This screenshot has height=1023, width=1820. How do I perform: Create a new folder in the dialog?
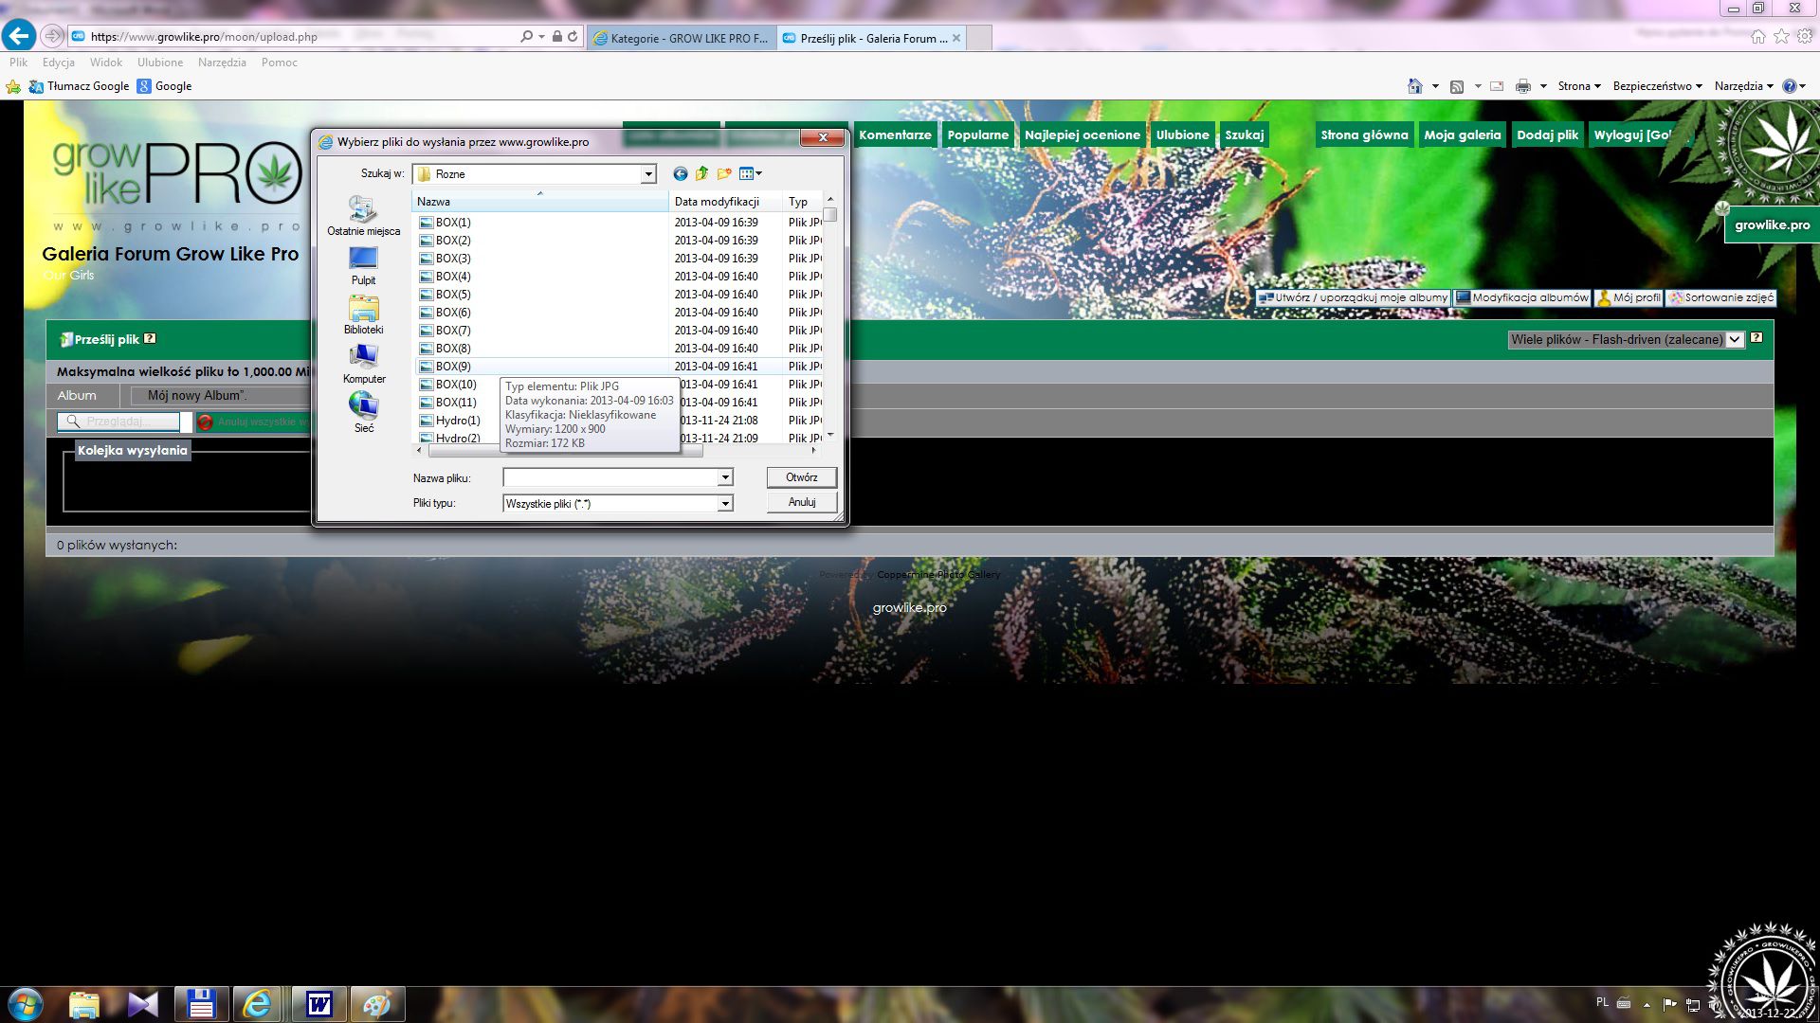click(725, 173)
